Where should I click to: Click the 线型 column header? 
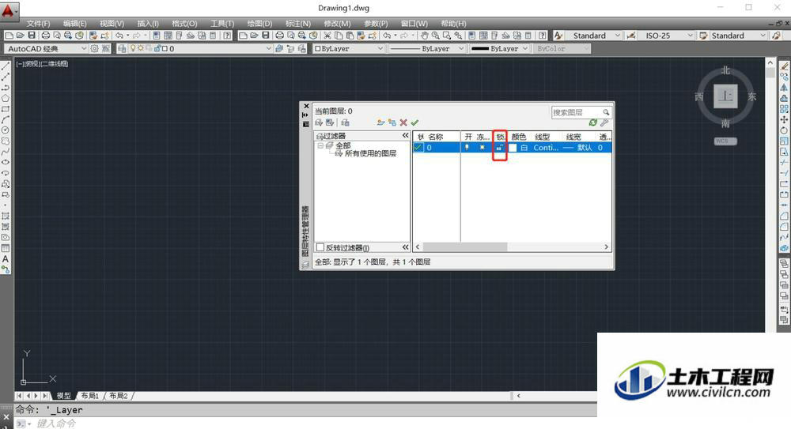543,137
